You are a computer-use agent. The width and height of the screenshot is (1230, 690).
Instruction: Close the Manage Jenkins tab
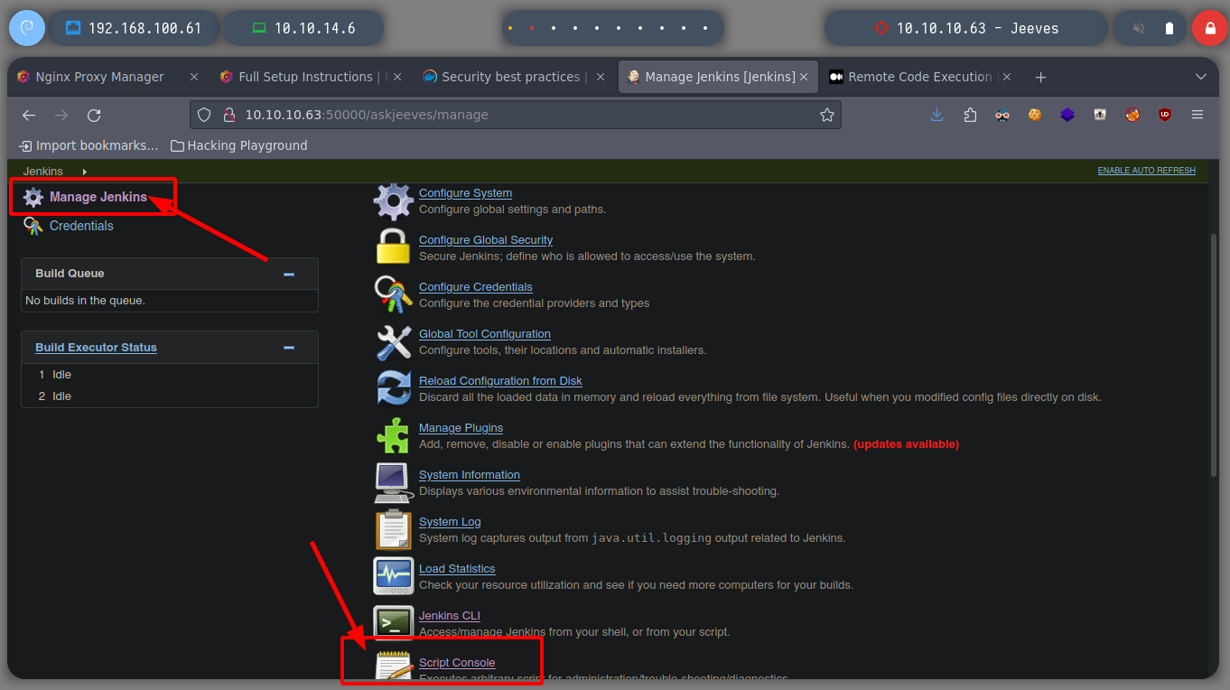[x=804, y=77]
